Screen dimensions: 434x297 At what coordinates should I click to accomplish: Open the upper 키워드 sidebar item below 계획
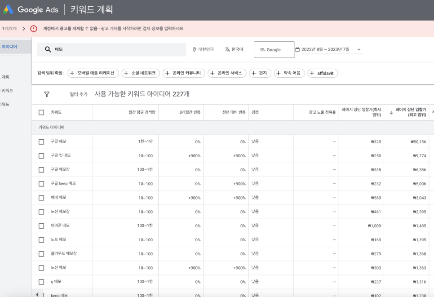[7, 90]
